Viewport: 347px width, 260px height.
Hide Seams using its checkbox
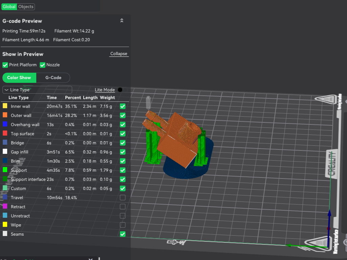(x=123, y=234)
